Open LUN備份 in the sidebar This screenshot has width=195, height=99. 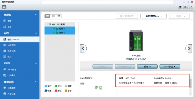[x=20, y=75]
